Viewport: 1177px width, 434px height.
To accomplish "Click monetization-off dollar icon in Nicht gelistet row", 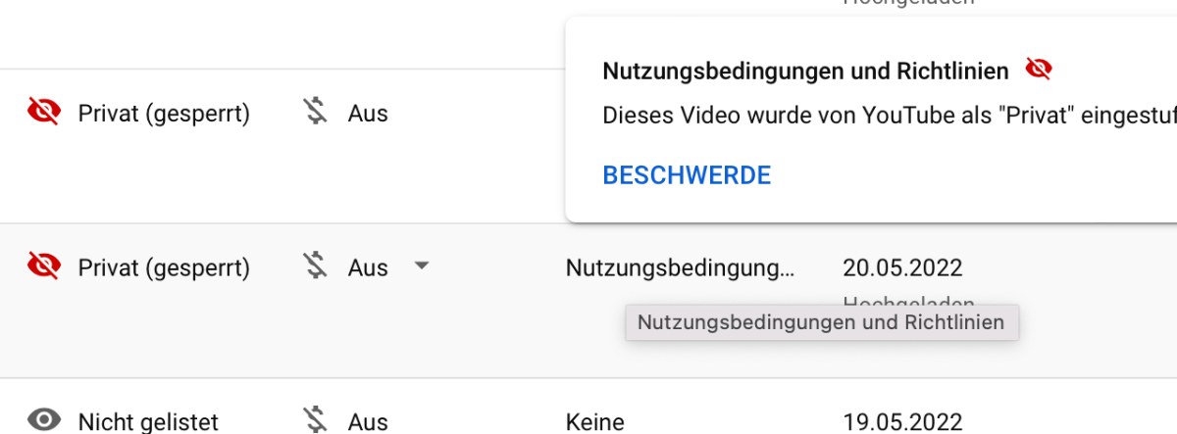I will click(x=315, y=420).
